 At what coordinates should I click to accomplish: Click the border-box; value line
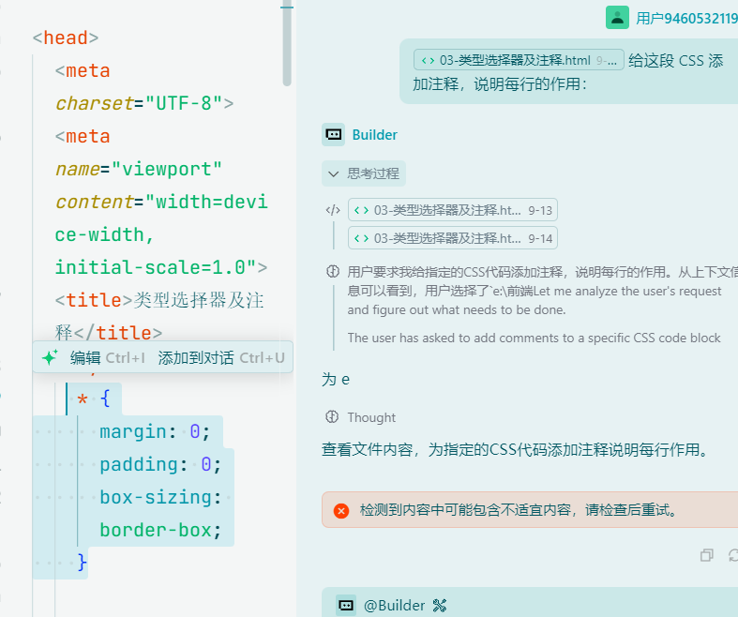(160, 531)
